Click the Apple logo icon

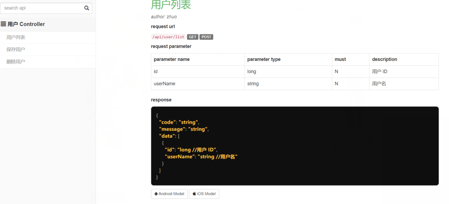click(x=194, y=194)
